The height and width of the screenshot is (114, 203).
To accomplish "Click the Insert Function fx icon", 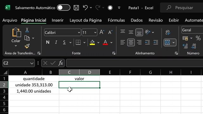I will pos(61,63).
